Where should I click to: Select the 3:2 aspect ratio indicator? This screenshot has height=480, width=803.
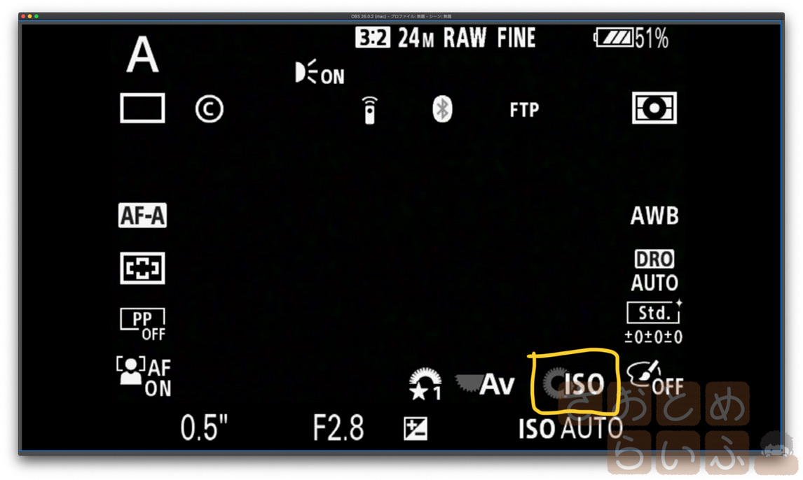click(x=372, y=38)
